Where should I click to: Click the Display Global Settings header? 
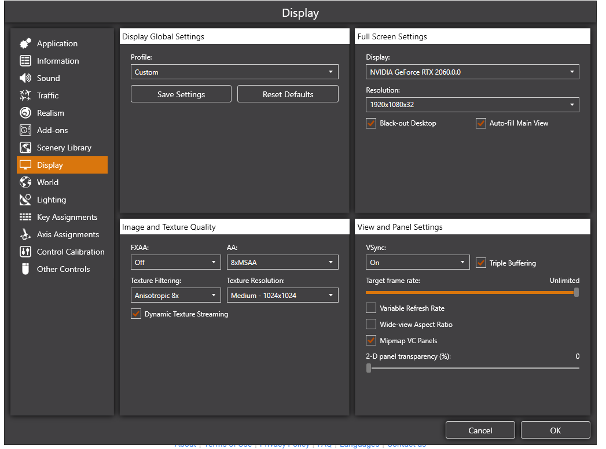pos(234,36)
